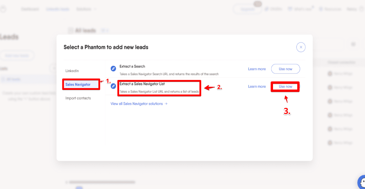Open the LinkedIn category tab
365x189 pixels.
(72, 71)
